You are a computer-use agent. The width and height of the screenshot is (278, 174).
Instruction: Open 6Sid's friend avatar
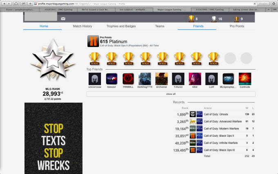click(195, 79)
